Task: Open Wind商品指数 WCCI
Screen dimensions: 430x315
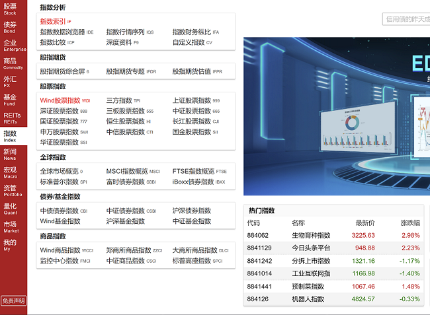Action: 67,250
